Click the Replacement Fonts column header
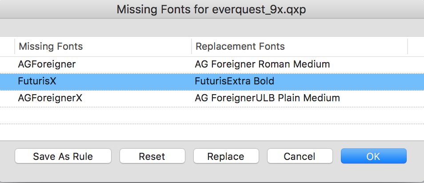This screenshot has height=183, width=424. tap(240, 47)
